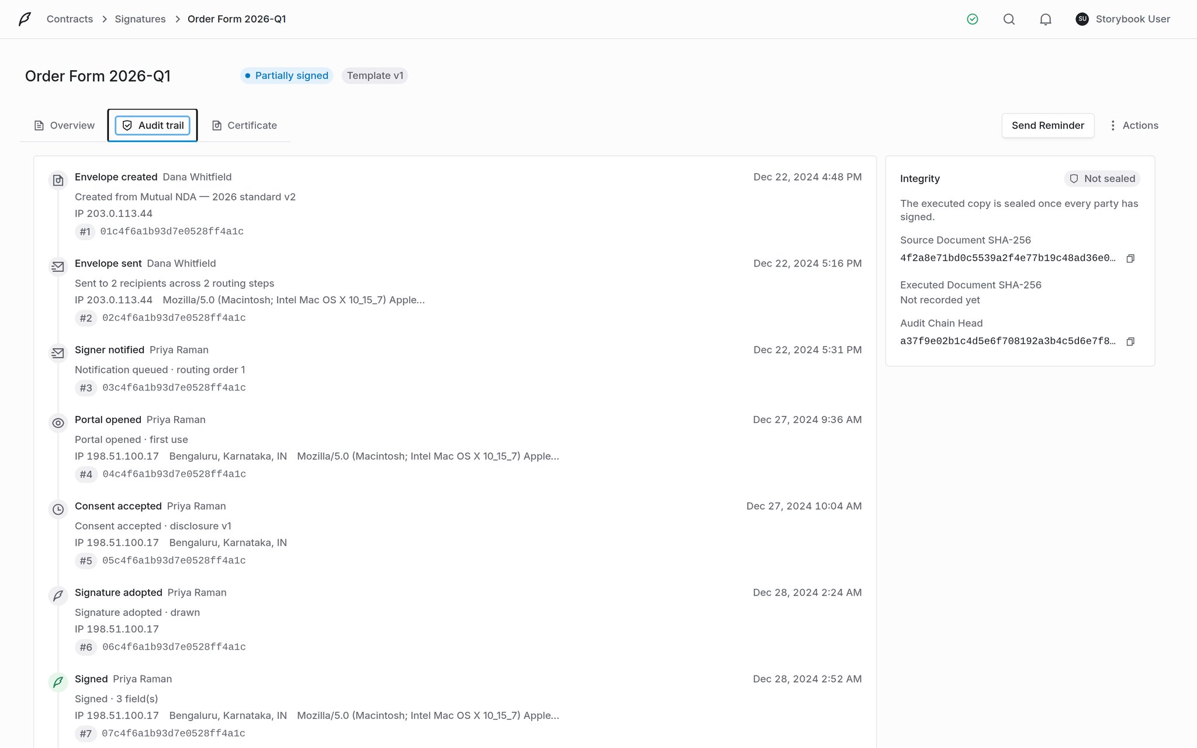Click hash 01c4f6a1b93d7e0528ff4a1c
The height and width of the screenshot is (748, 1197).
pyautogui.click(x=172, y=231)
